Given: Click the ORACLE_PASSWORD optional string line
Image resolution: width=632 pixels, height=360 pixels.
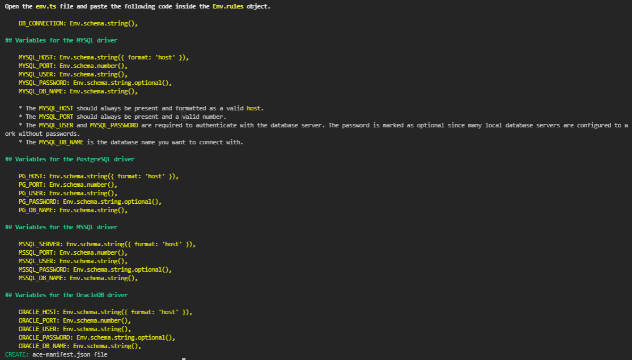Looking at the screenshot, I should (97, 337).
